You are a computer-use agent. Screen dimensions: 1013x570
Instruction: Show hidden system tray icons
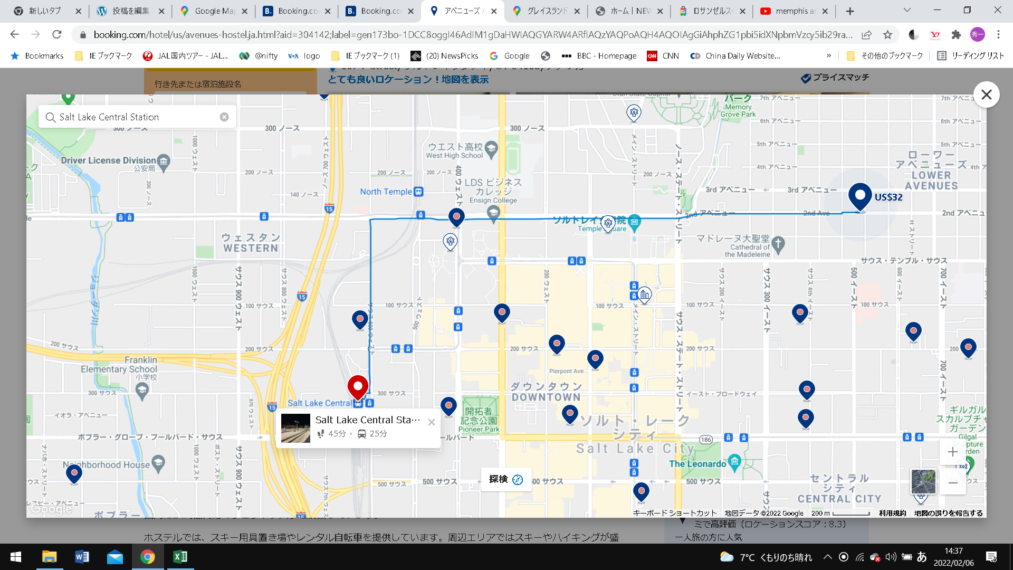[x=827, y=557]
